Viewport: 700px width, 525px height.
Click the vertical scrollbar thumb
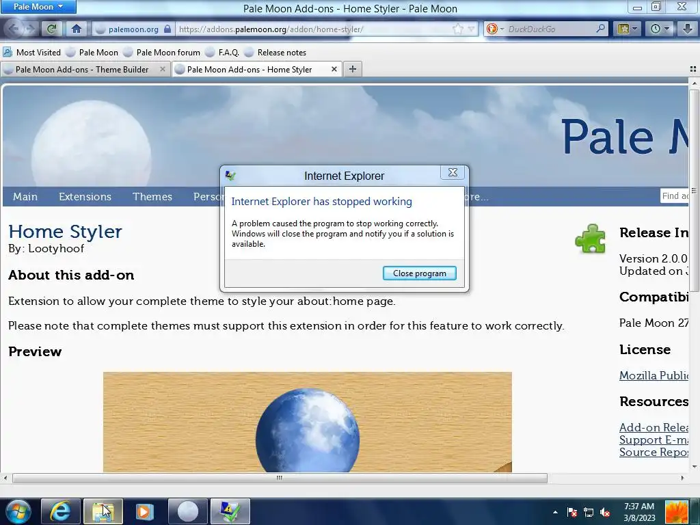(x=694, y=191)
